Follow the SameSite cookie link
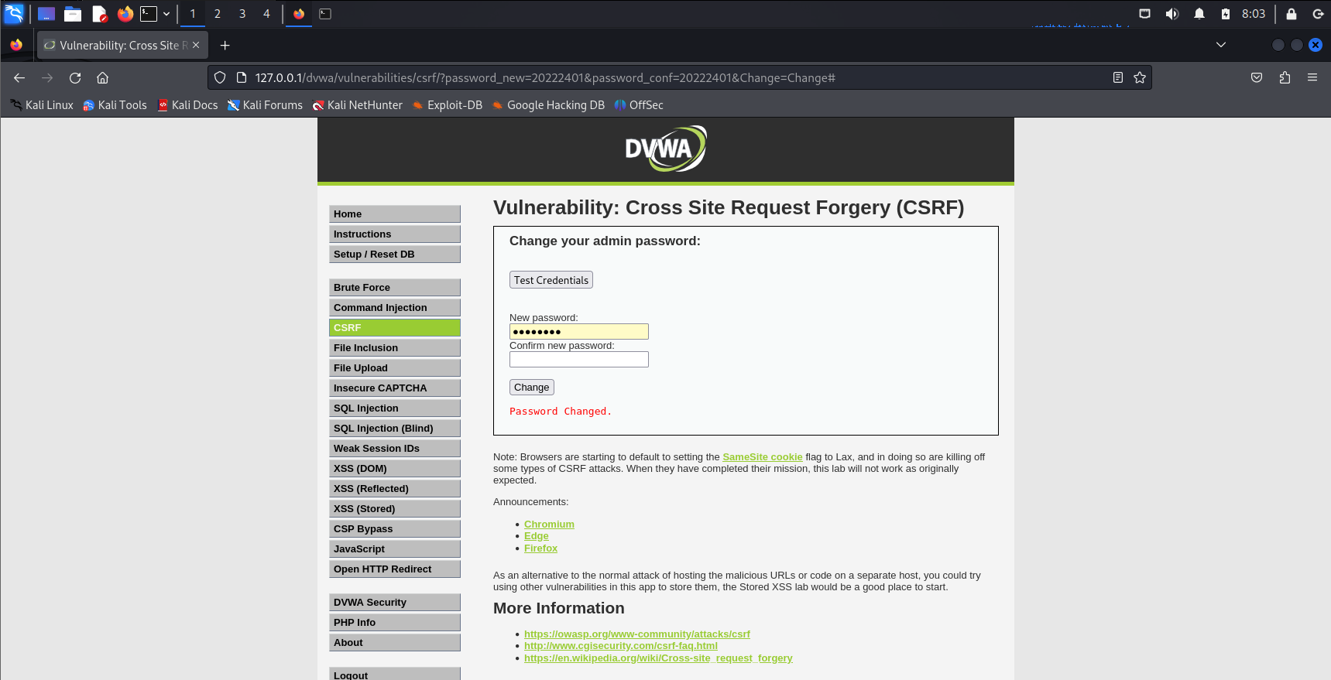Image resolution: width=1331 pixels, height=680 pixels. [763, 457]
